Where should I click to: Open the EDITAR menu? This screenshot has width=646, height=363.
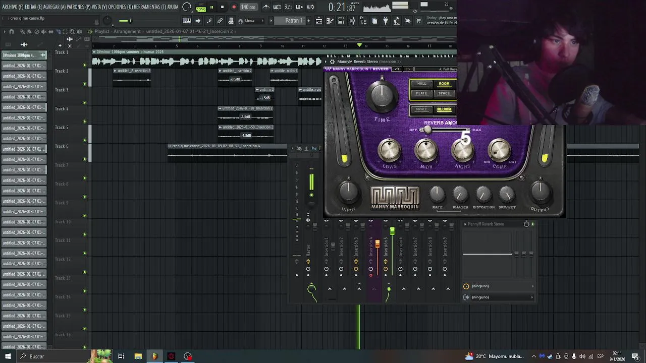pos(33,7)
